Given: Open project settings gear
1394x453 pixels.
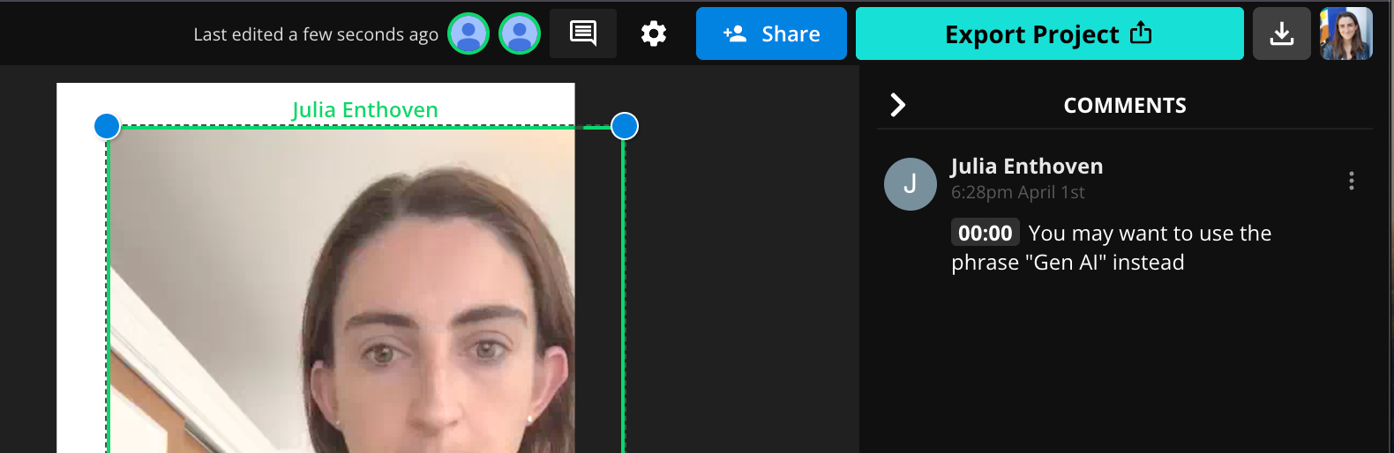Looking at the screenshot, I should (x=653, y=33).
